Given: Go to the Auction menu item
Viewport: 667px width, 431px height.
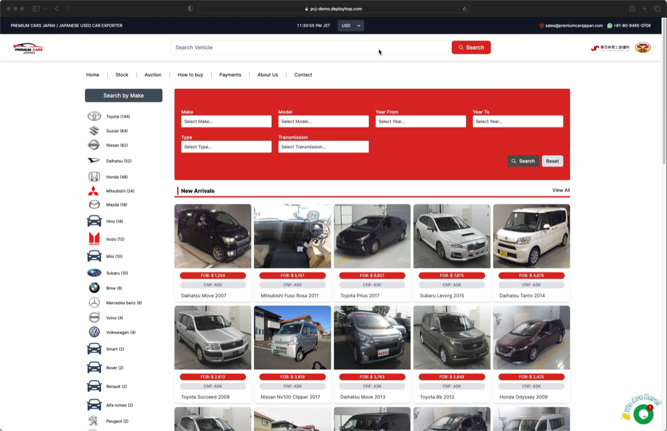Looking at the screenshot, I should (x=153, y=75).
